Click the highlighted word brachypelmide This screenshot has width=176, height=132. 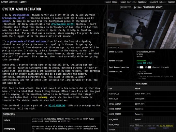coord(21,15)
